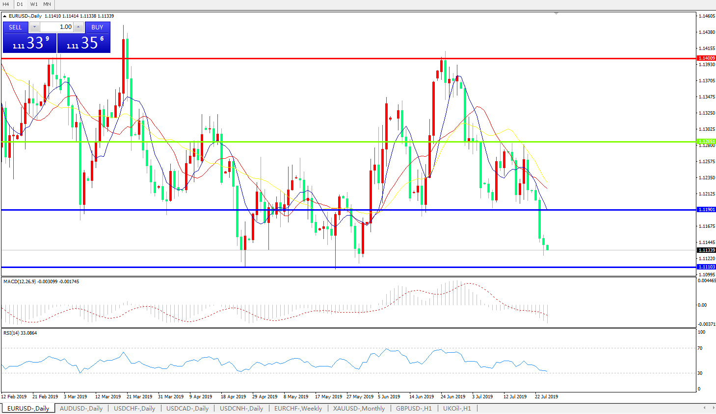The width and height of the screenshot is (716, 414).
Task: Select the D1 timeframe button
Action: coord(20,4)
